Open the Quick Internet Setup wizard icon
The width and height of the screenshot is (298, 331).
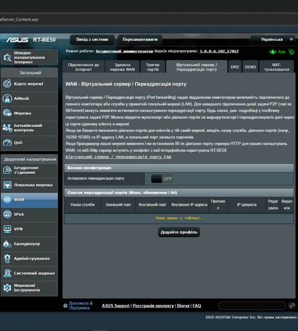click(7, 57)
